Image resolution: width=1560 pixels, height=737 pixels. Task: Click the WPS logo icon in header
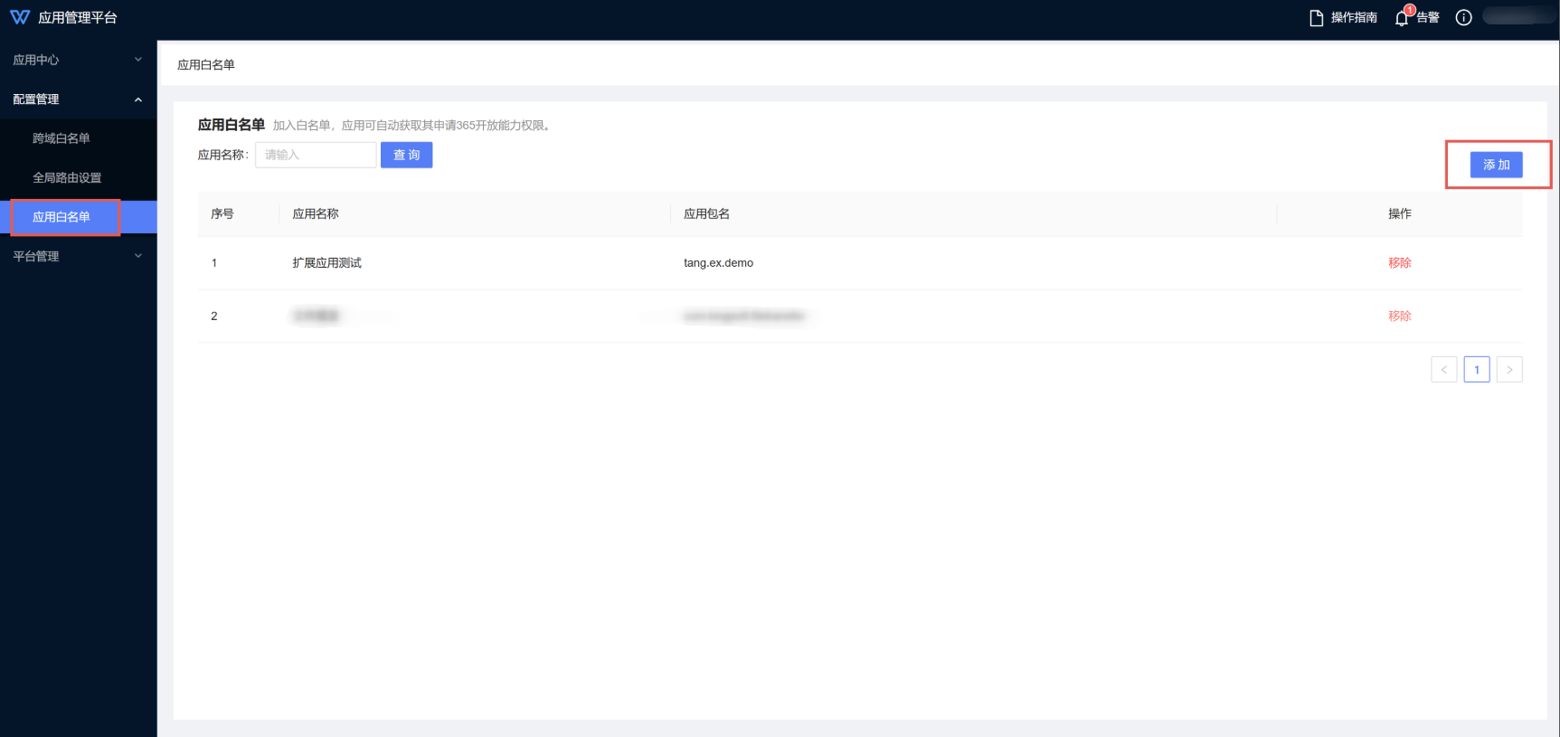(20, 17)
